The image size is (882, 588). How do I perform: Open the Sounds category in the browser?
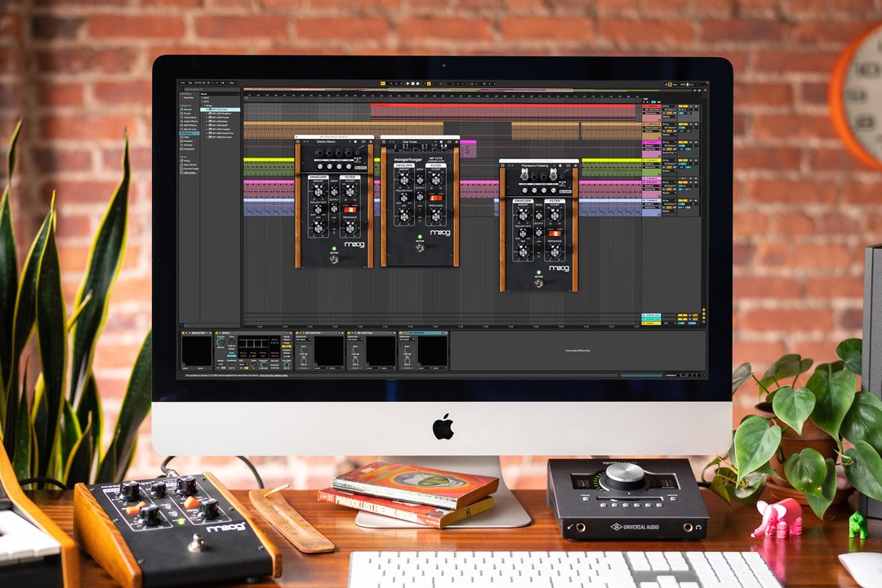tap(187, 109)
